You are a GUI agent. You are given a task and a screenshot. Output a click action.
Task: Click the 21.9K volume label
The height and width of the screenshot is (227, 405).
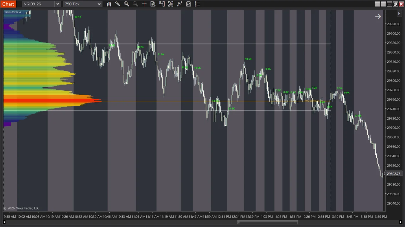(161, 54)
